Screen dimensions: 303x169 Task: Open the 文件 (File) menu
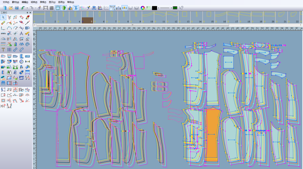tap(6, 2)
